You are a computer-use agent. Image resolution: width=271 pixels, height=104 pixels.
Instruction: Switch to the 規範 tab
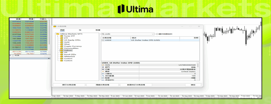62,30
